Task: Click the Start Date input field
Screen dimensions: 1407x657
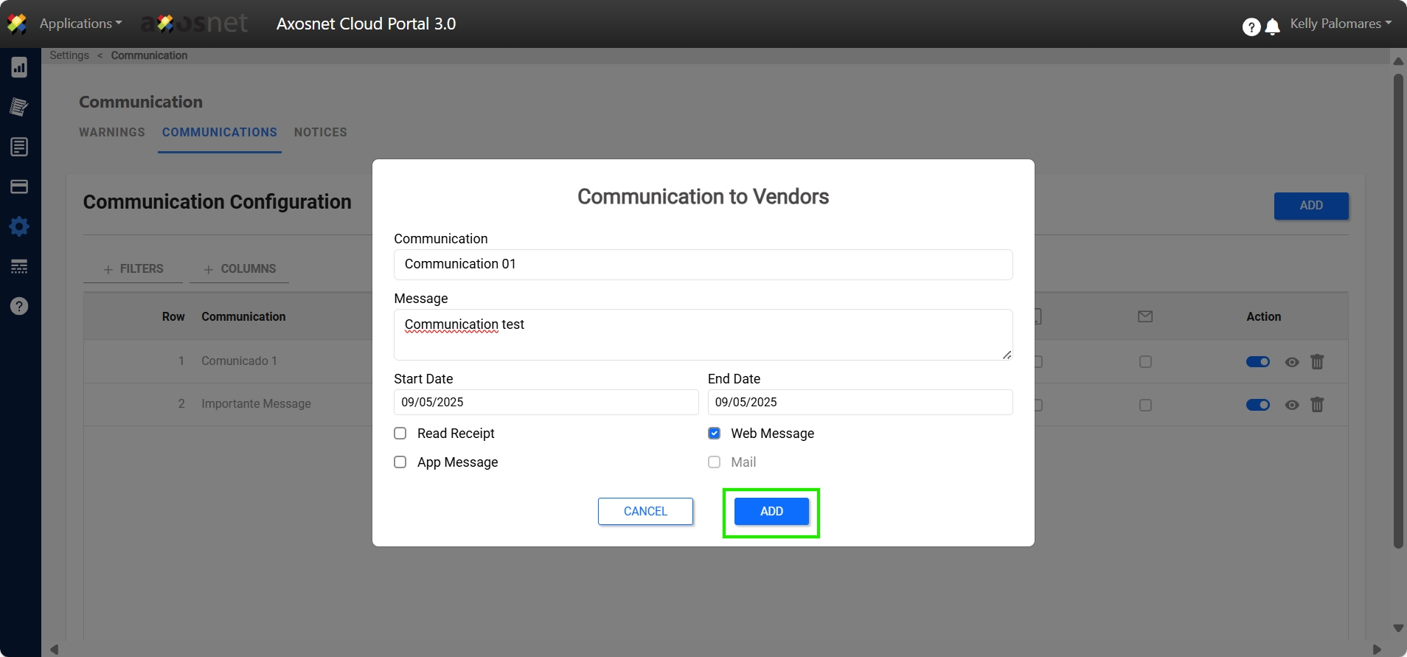Action: (x=546, y=403)
